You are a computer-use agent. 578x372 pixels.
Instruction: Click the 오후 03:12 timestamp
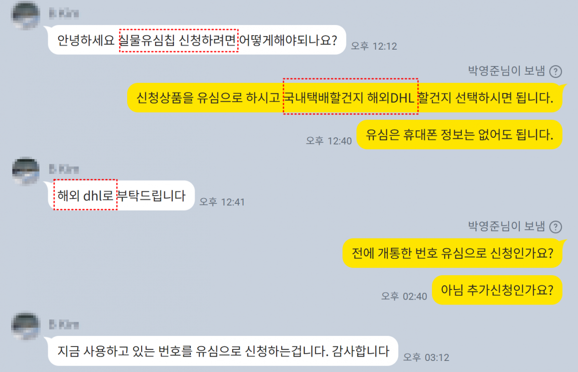[426, 358]
